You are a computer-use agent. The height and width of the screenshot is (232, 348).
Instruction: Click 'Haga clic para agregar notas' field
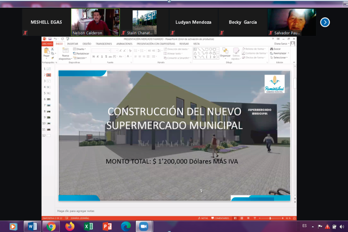point(76,211)
